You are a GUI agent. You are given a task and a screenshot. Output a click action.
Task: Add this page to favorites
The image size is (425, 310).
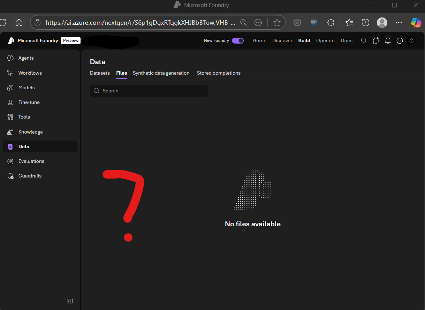[277, 23]
